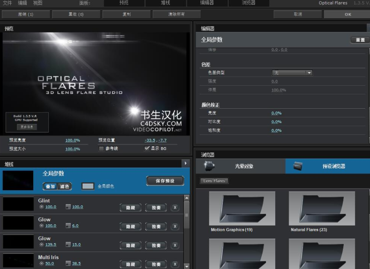Click the stack scrollbar up arrow
Viewport: 370px width, 269px height.
point(187,198)
